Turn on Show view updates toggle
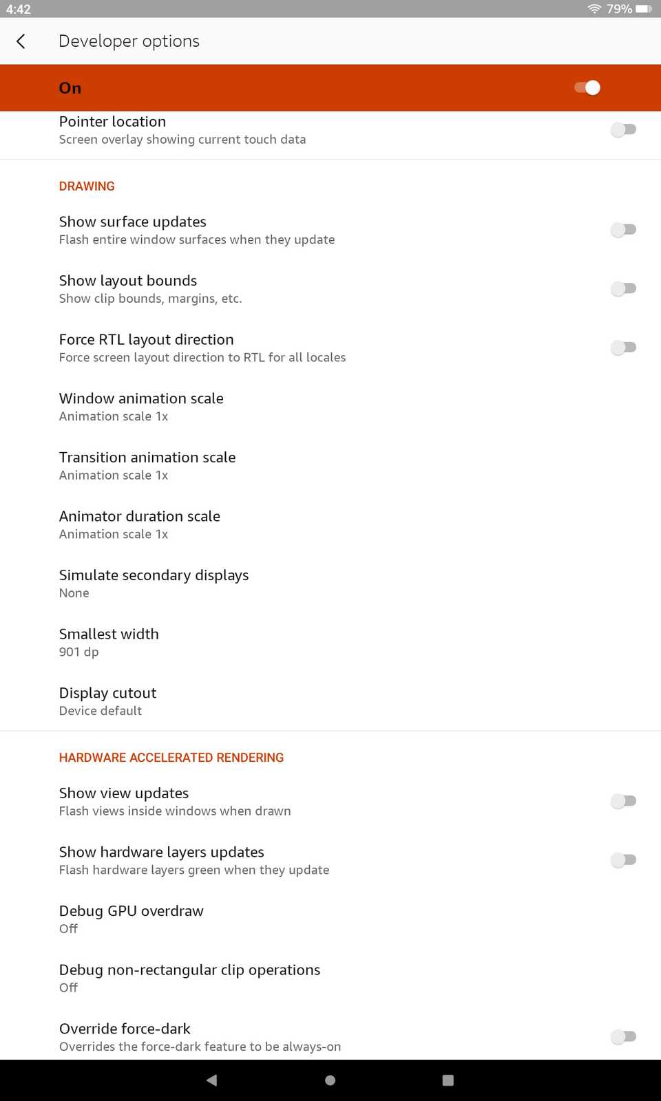The width and height of the screenshot is (661, 1101). (623, 801)
